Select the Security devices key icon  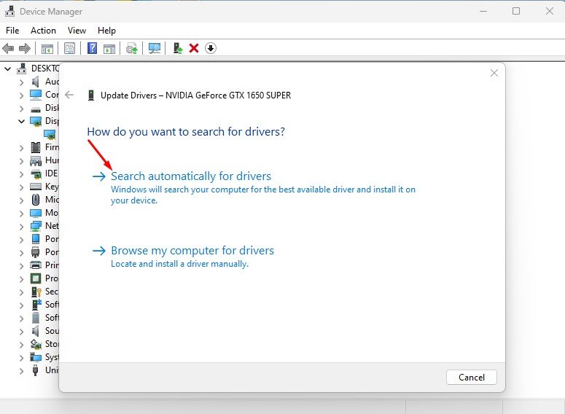pyautogui.click(x=36, y=292)
